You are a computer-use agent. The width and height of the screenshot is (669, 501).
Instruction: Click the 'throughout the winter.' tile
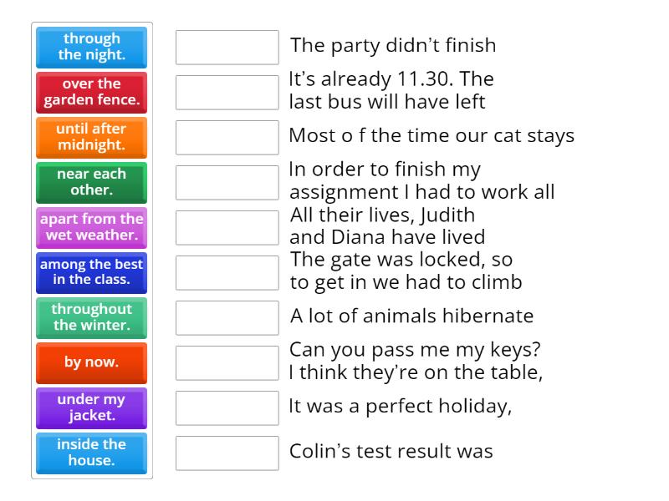tap(92, 317)
